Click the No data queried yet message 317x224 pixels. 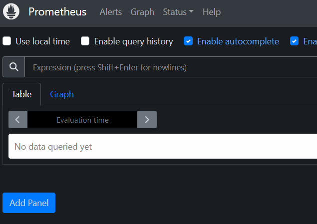click(53, 147)
